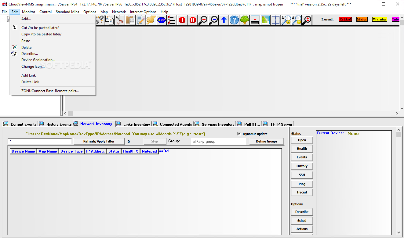Click the red down-arrow download icon
This screenshot has width=404, height=238.
coord(255,20)
